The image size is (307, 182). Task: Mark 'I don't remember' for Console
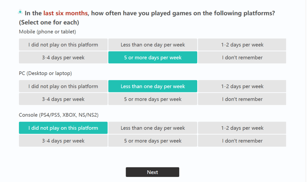pyautogui.click(x=242, y=141)
